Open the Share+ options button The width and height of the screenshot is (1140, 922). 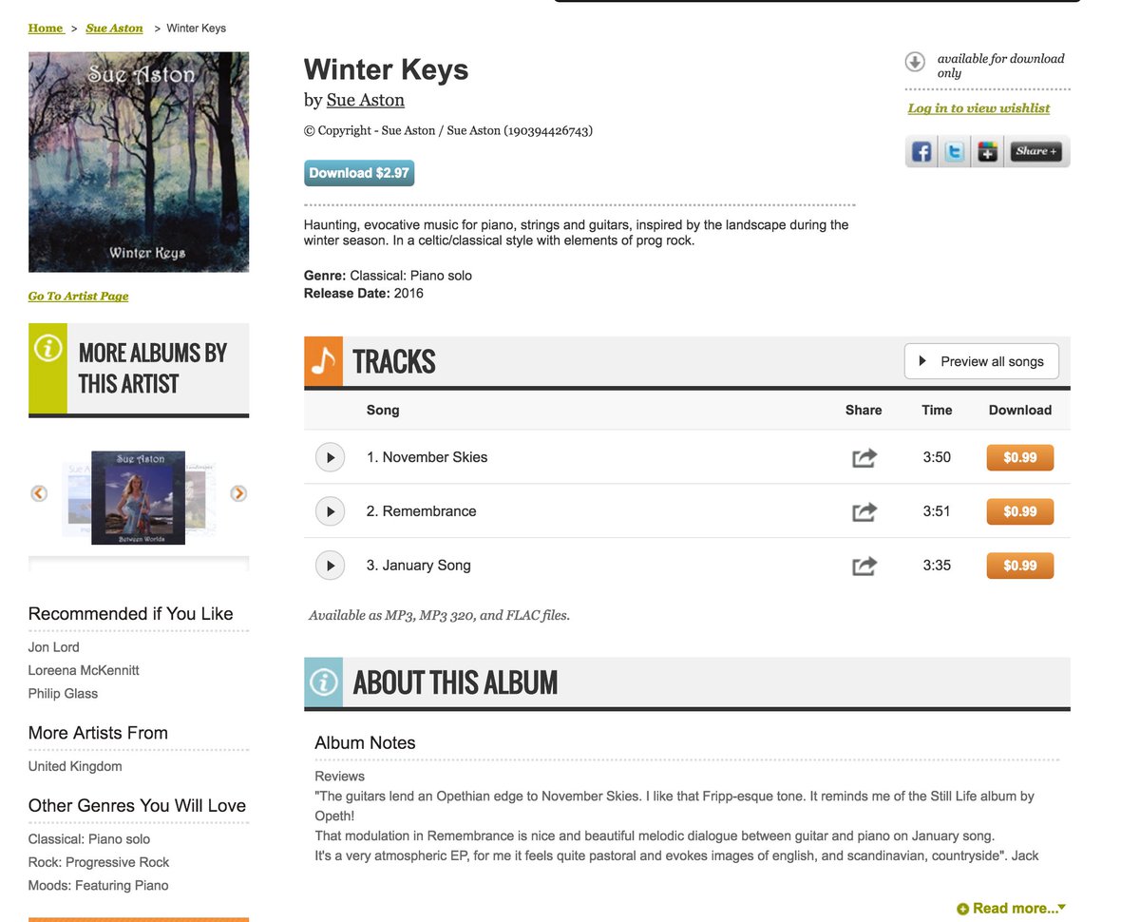tap(1035, 151)
